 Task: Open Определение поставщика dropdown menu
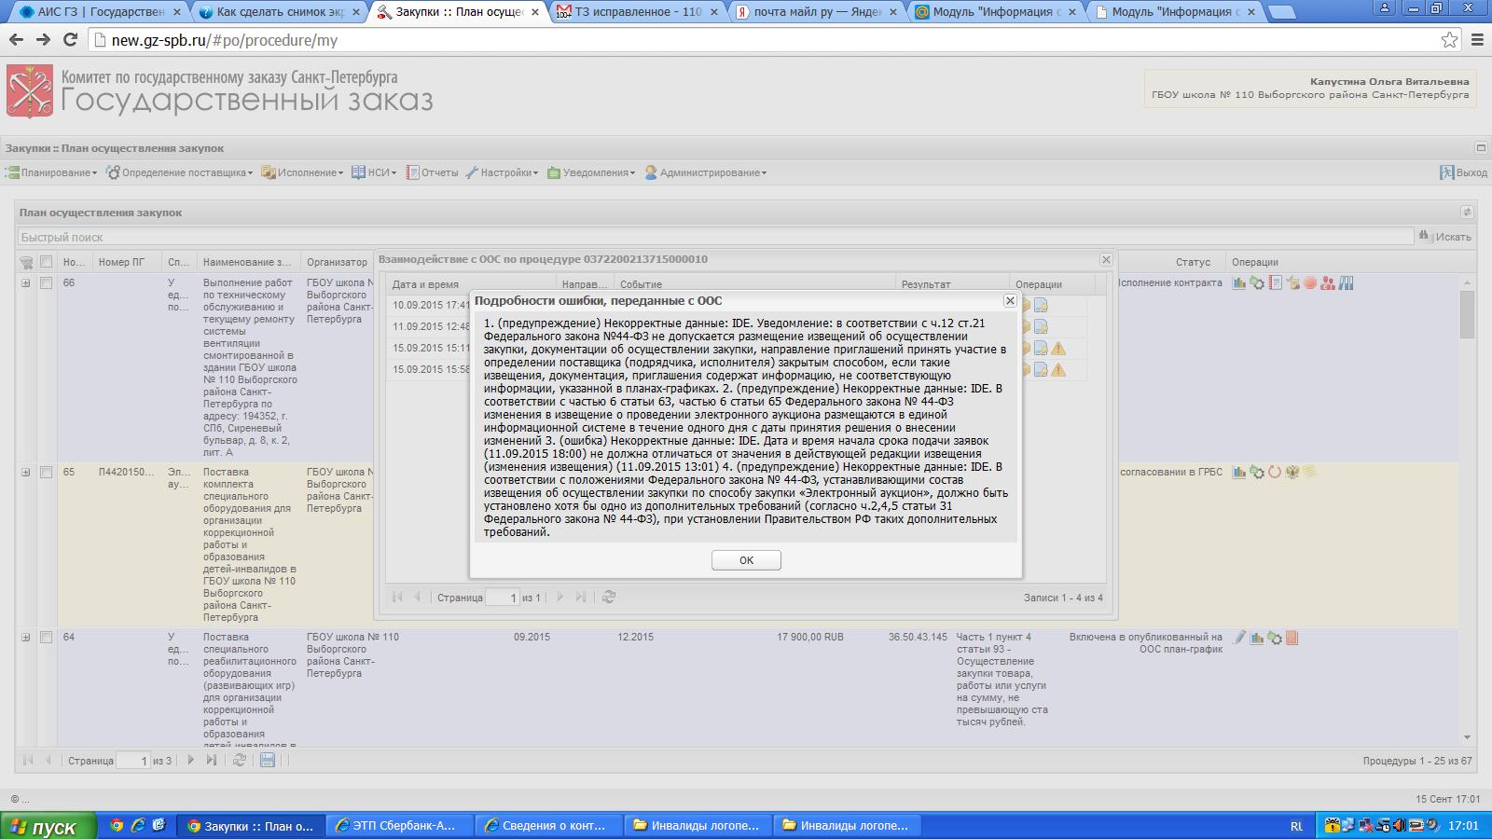pos(180,172)
